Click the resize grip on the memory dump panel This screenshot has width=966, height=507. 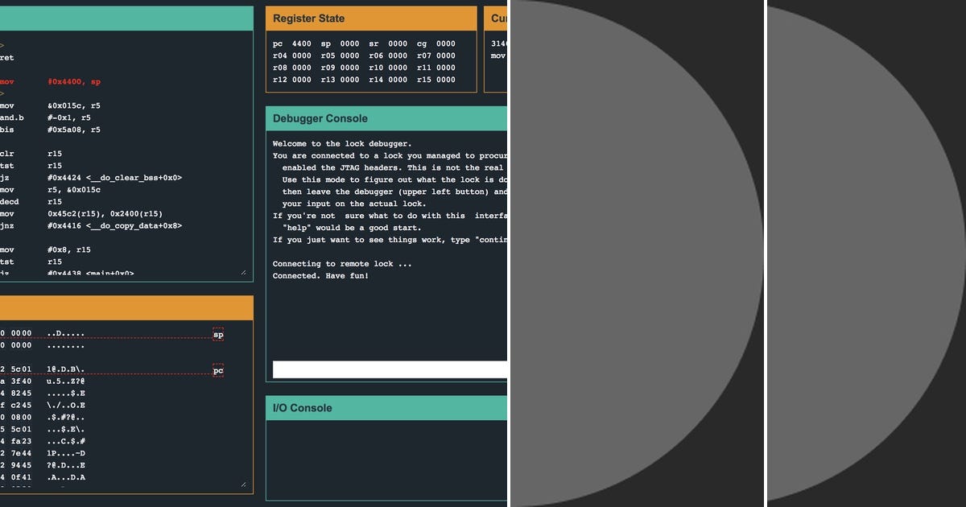(243, 483)
